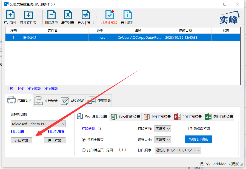Select the PDF打印设置 tab
This screenshot has width=246, height=169.
pyautogui.click(x=188, y=117)
